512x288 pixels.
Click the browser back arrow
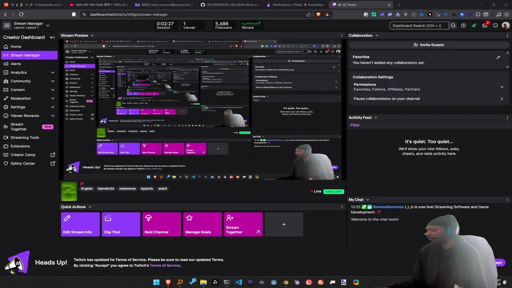5,14
